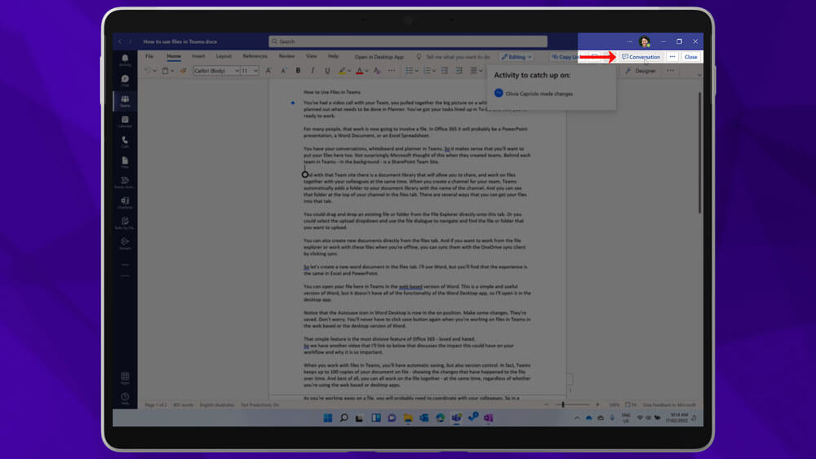Open the Calendar in Teams sidebar
The image size is (816, 459).
point(125,121)
